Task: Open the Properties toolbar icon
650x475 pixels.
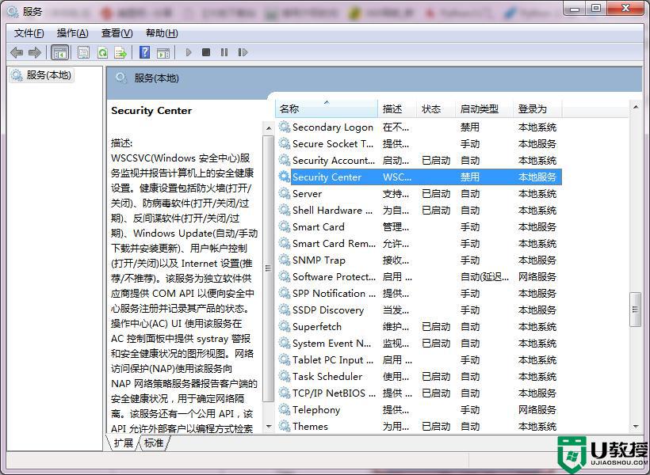Action: [x=83, y=52]
